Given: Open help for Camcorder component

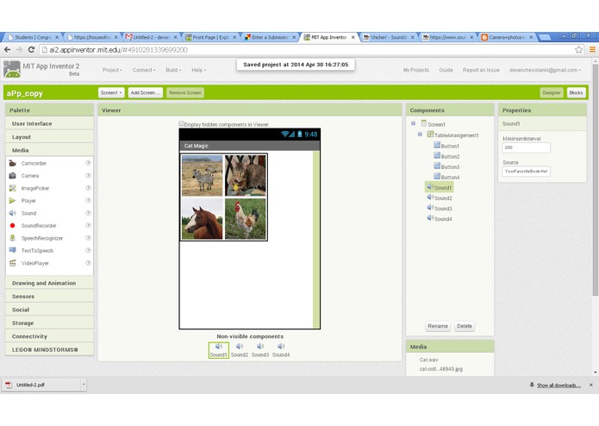Looking at the screenshot, I should click(88, 163).
